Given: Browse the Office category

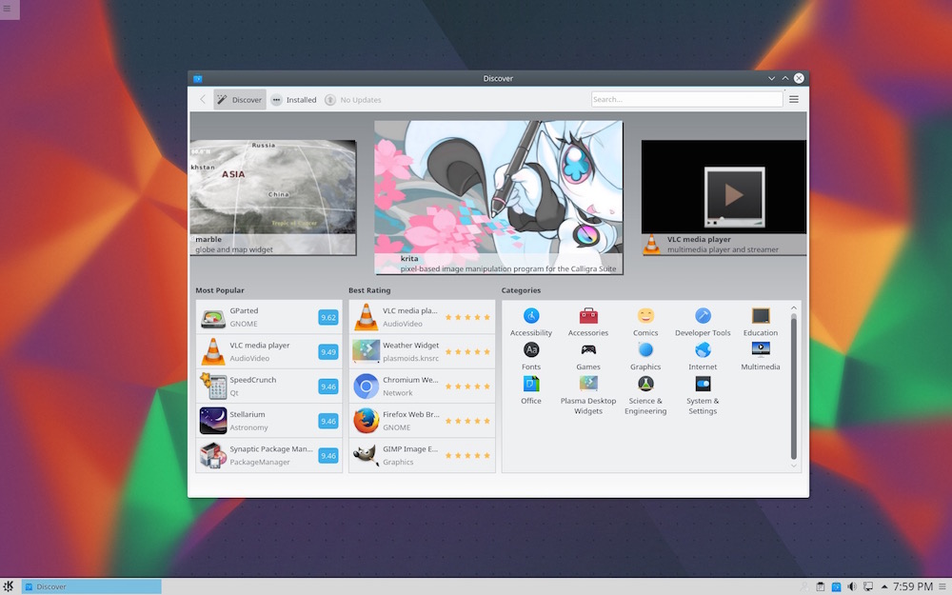Looking at the screenshot, I should [x=530, y=389].
